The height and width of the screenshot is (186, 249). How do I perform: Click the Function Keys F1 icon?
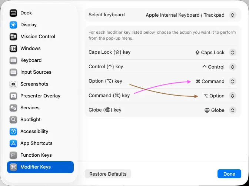click(x=13, y=155)
